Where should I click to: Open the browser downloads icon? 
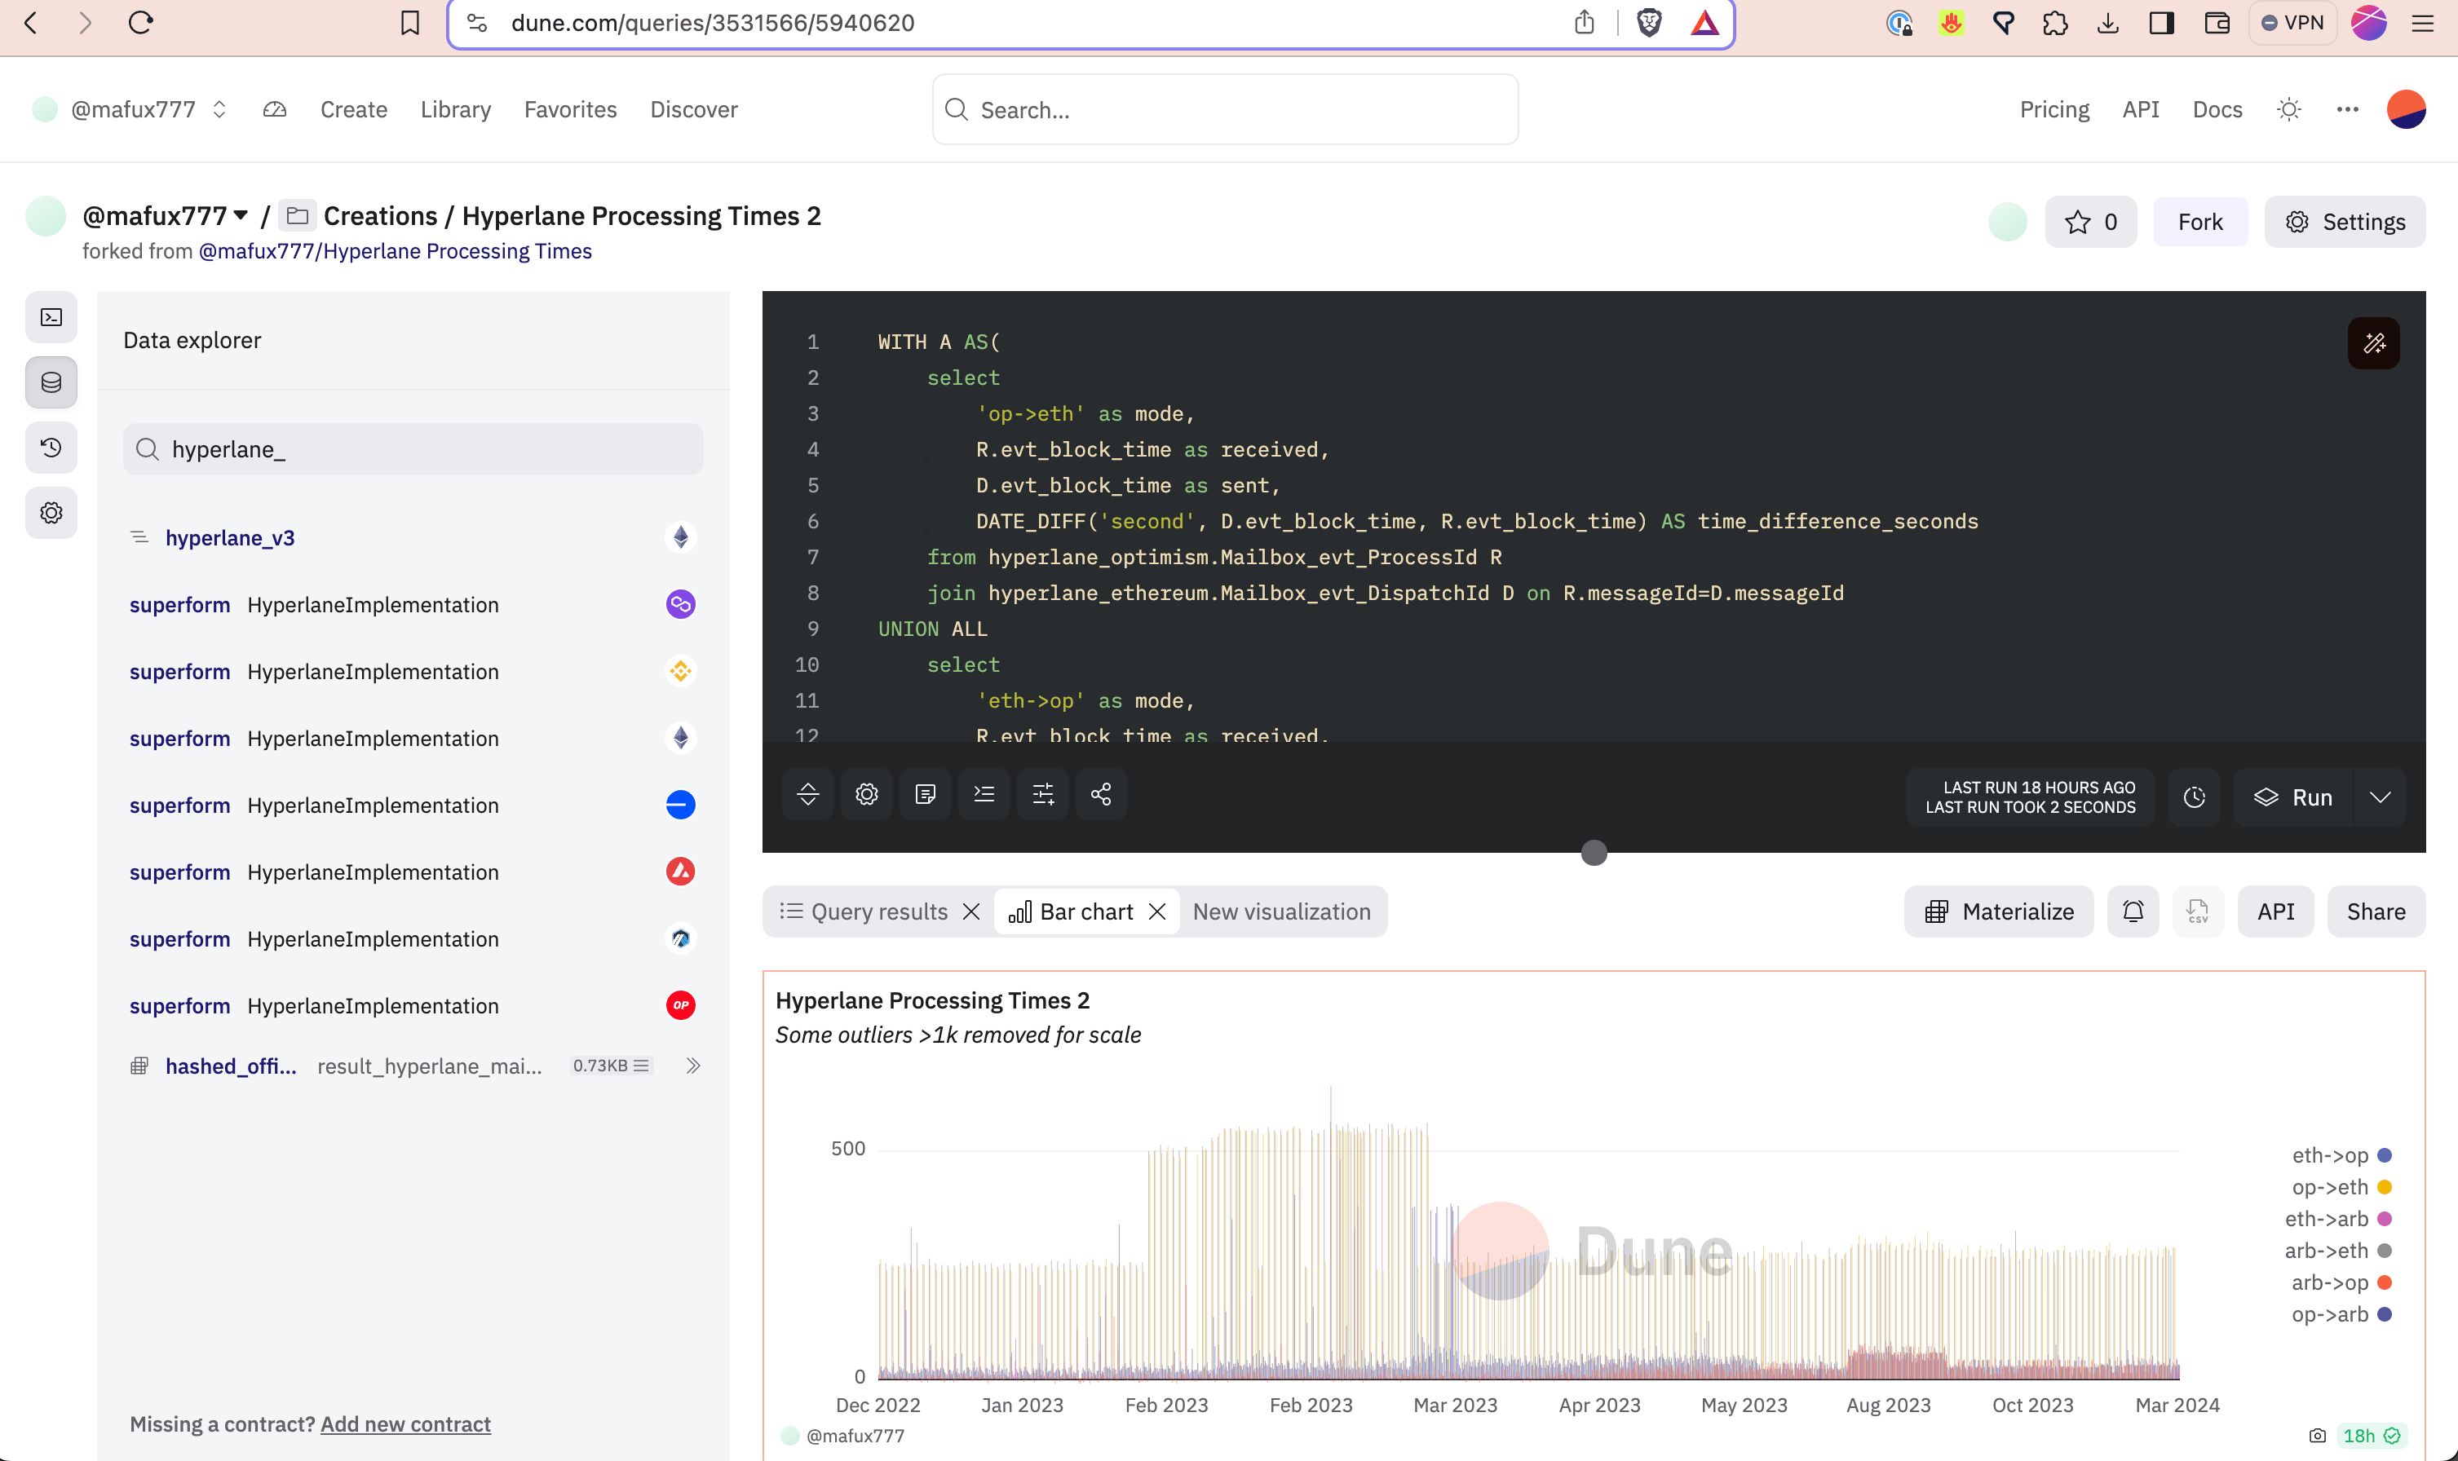click(x=2107, y=23)
